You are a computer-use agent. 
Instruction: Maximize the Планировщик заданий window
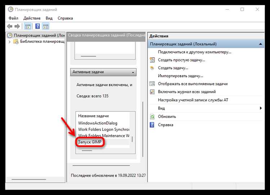pos(242,9)
